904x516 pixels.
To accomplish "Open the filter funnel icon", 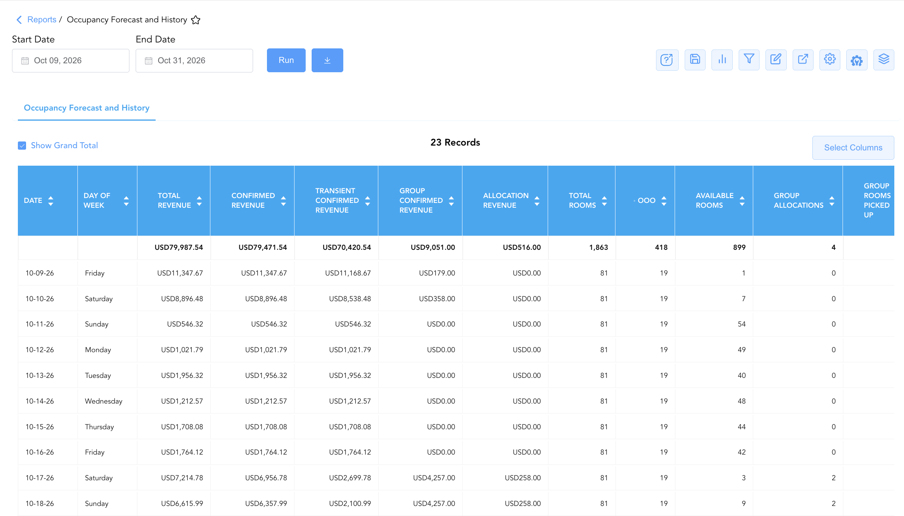I will [x=749, y=60].
